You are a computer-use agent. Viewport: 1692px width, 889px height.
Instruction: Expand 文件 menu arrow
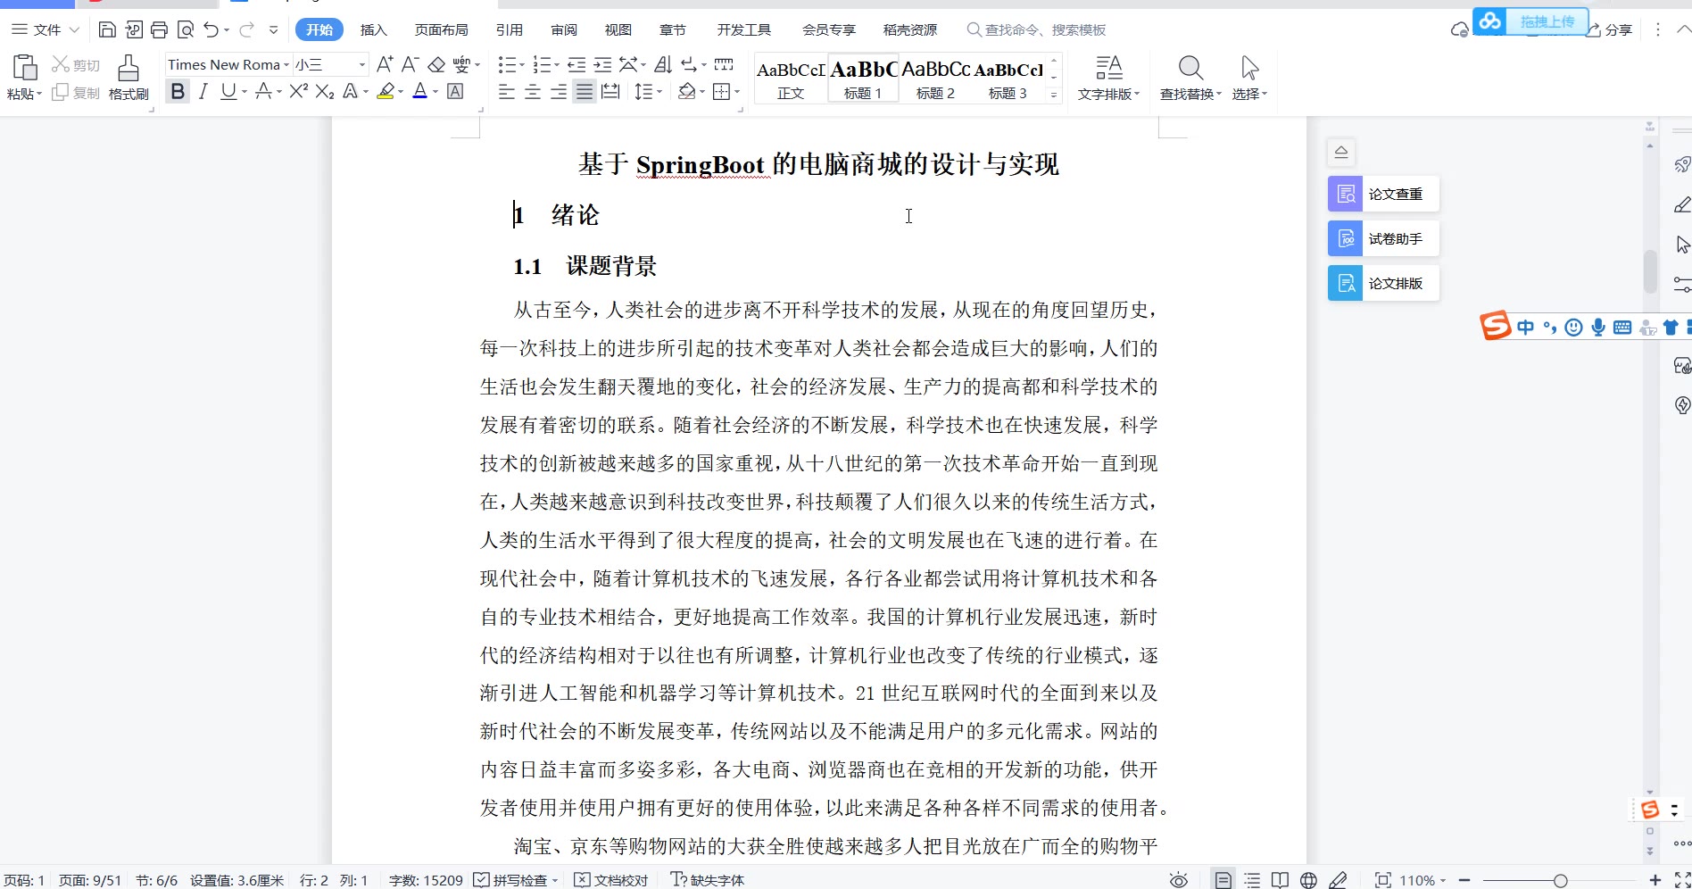74,29
